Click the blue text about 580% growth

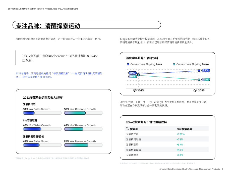click(x=59, y=75)
